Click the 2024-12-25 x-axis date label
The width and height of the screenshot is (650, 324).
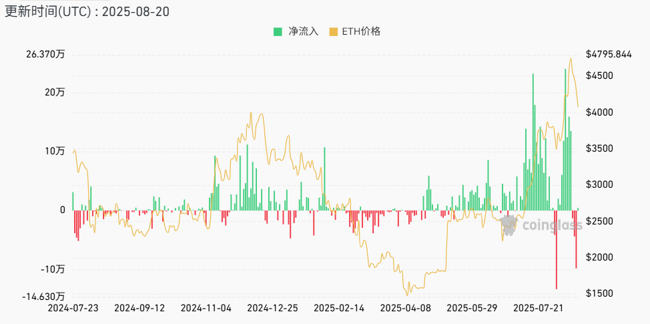click(272, 309)
